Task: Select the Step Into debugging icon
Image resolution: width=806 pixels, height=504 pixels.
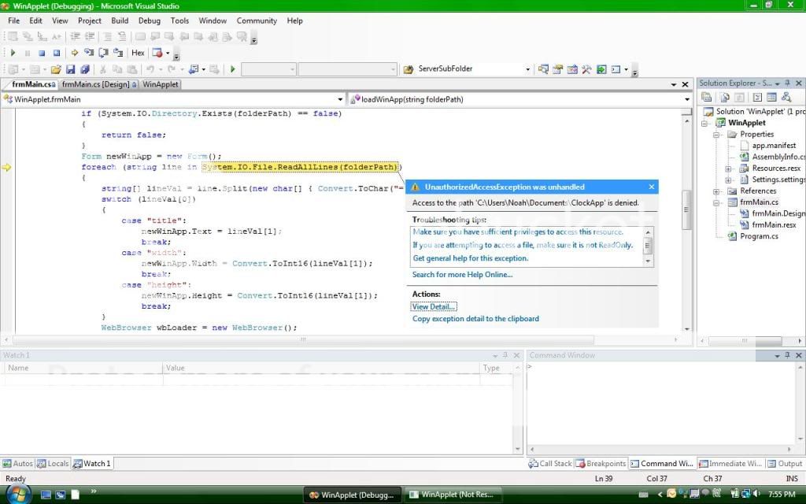Action: click(89, 52)
